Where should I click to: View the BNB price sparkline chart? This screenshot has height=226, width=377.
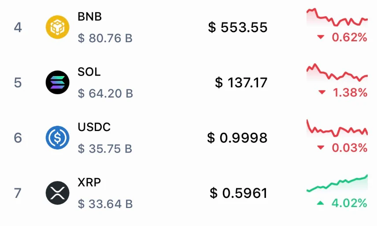click(337, 17)
